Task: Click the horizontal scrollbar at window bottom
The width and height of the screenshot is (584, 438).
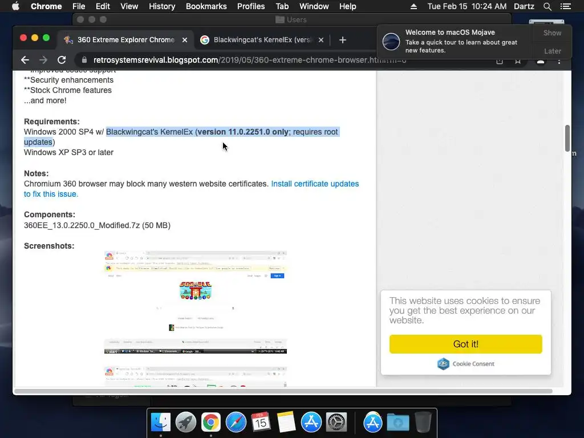Action: [283, 391]
